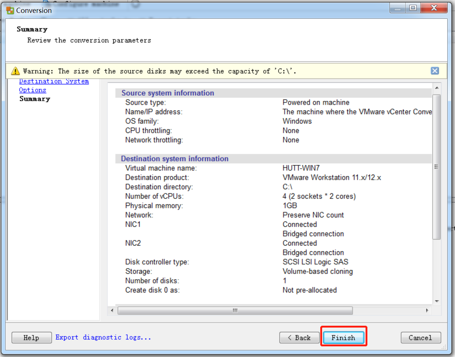Click the Disk controller type label
The height and width of the screenshot is (357, 455).
(157, 262)
